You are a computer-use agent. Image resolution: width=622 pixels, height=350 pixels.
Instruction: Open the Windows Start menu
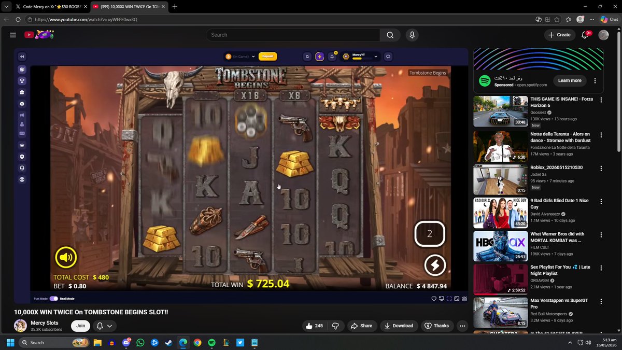(10, 343)
